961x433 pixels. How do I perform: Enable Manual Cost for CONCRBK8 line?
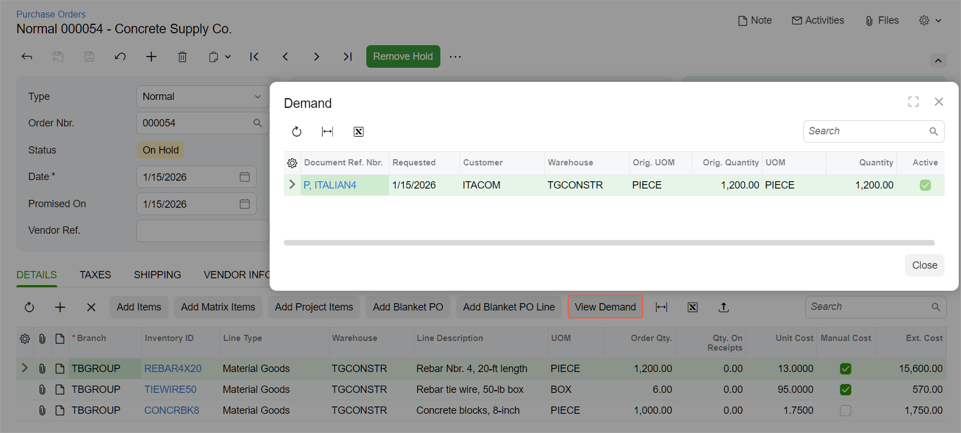pos(846,410)
